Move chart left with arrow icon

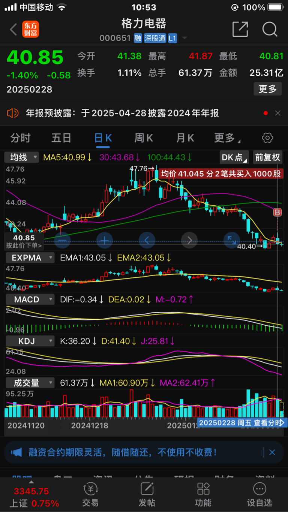(147, 240)
